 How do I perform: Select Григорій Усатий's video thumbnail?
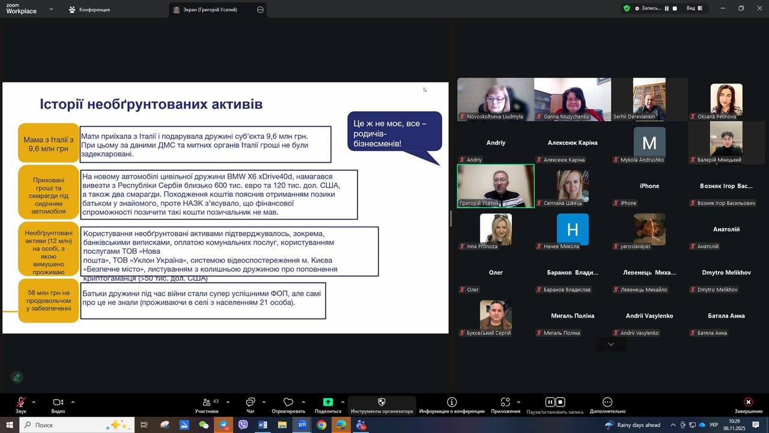click(x=496, y=185)
